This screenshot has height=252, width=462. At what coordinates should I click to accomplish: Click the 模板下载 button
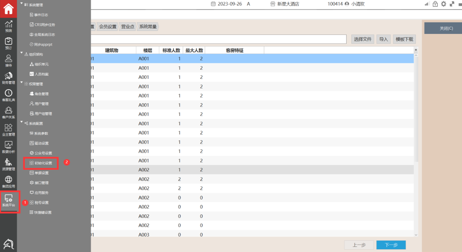[404, 39]
